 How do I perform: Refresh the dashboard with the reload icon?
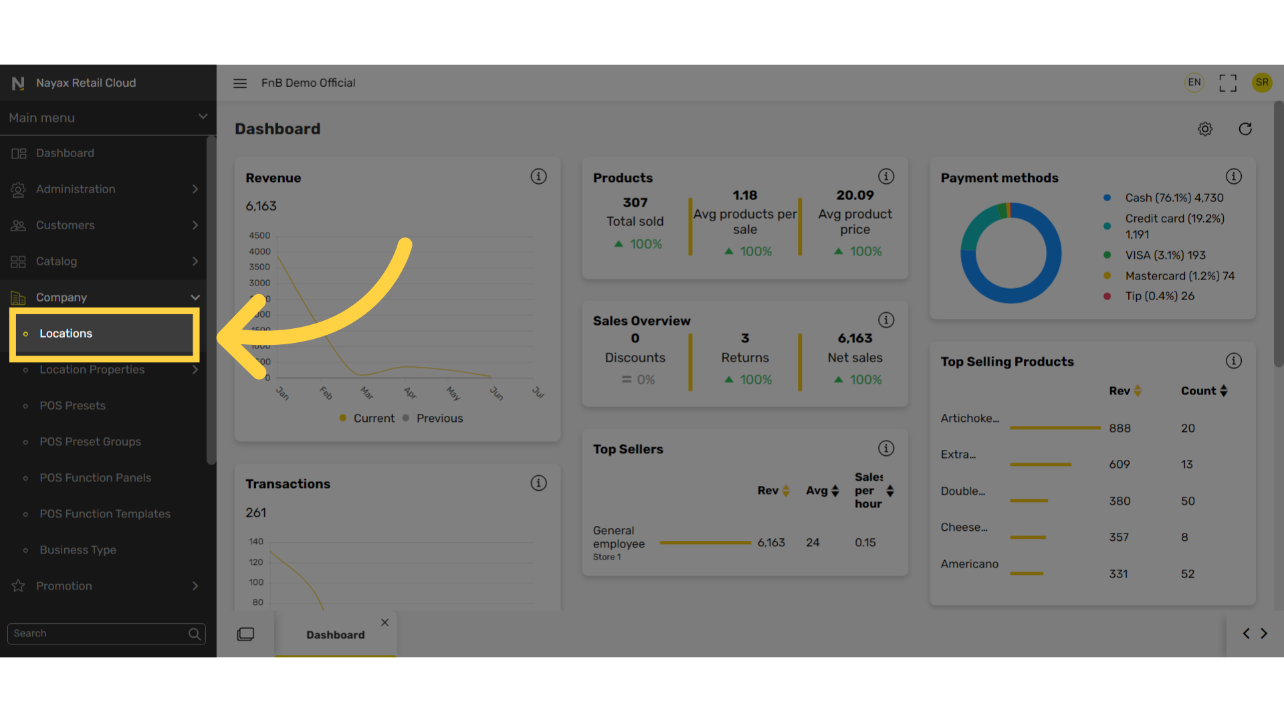click(1245, 129)
